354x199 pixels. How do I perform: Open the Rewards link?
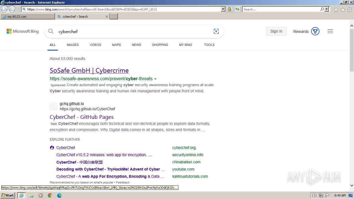coord(301,32)
